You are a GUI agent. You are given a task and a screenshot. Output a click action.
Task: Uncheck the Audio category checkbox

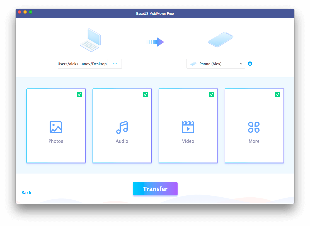tap(146, 95)
